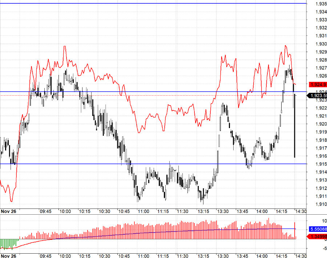Image resolution: width=327 pixels, height=258 pixels.
Task: Click the Nov 26 date label below the histogram
Action: (x=9, y=256)
